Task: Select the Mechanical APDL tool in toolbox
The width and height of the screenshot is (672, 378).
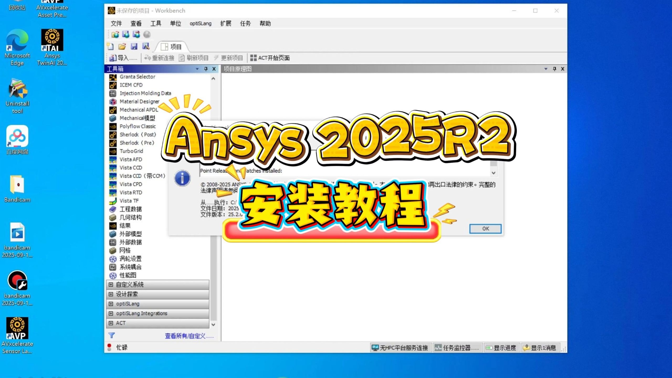Action: (139, 110)
